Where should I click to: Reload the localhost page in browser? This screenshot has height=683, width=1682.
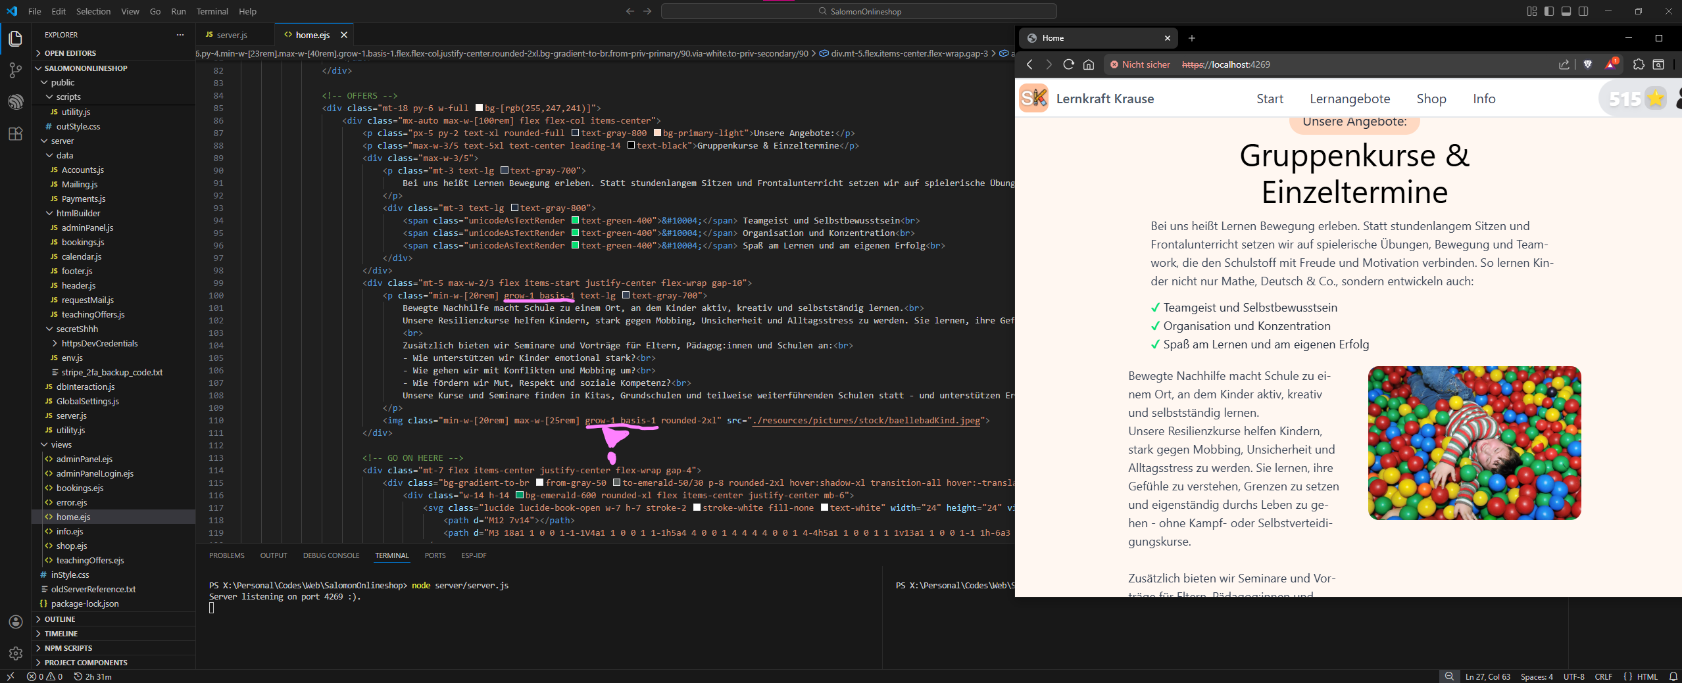click(x=1068, y=64)
